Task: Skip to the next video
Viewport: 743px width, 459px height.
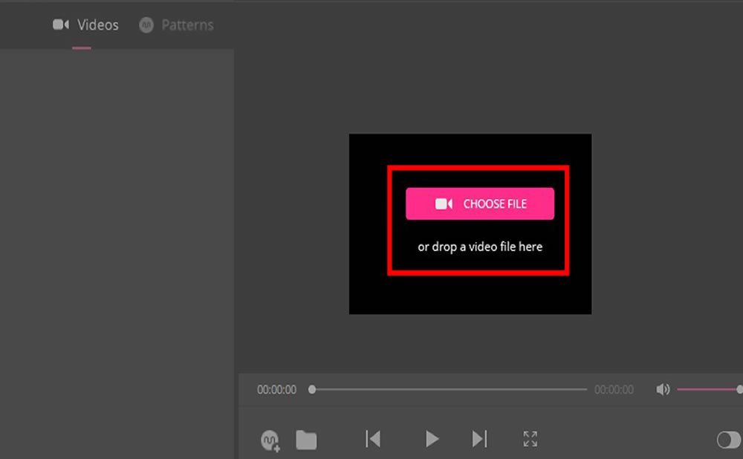Action: click(480, 439)
